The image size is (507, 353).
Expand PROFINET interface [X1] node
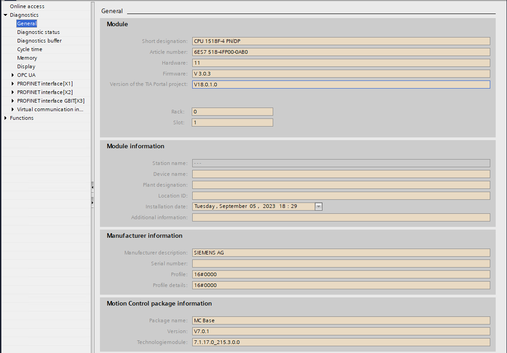point(13,84)
